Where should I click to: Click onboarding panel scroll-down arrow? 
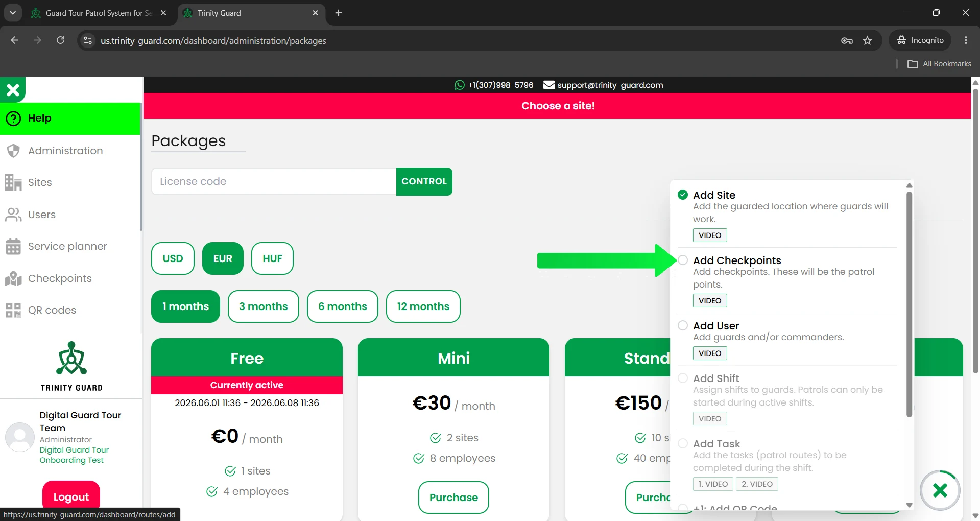[909, 505]
